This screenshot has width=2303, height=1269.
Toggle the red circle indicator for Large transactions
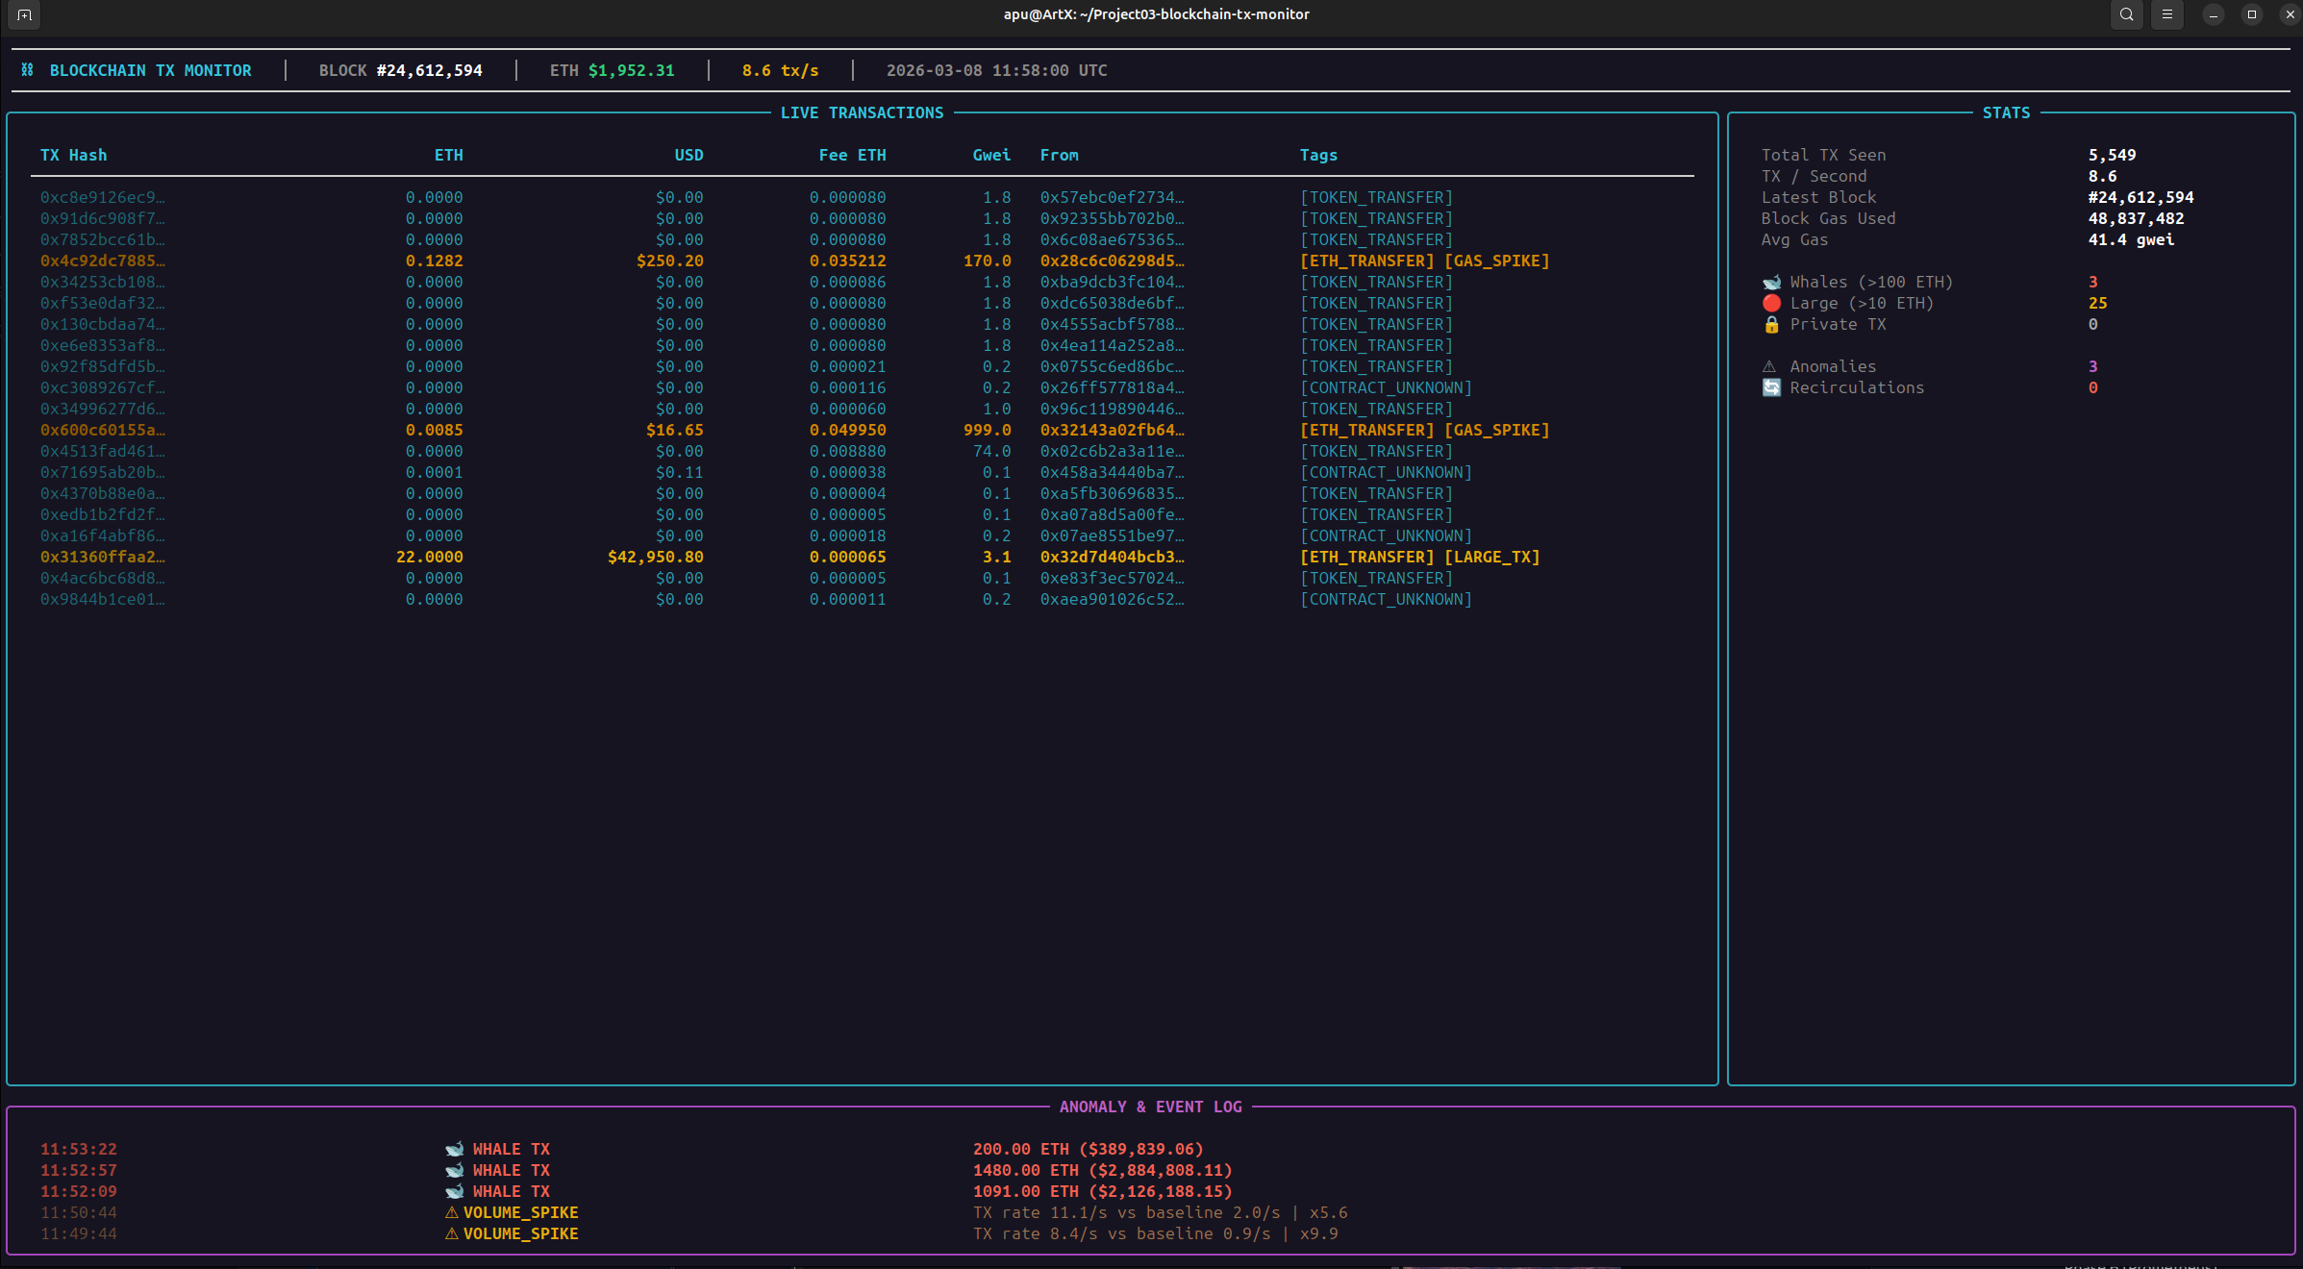pos(1770,303)
